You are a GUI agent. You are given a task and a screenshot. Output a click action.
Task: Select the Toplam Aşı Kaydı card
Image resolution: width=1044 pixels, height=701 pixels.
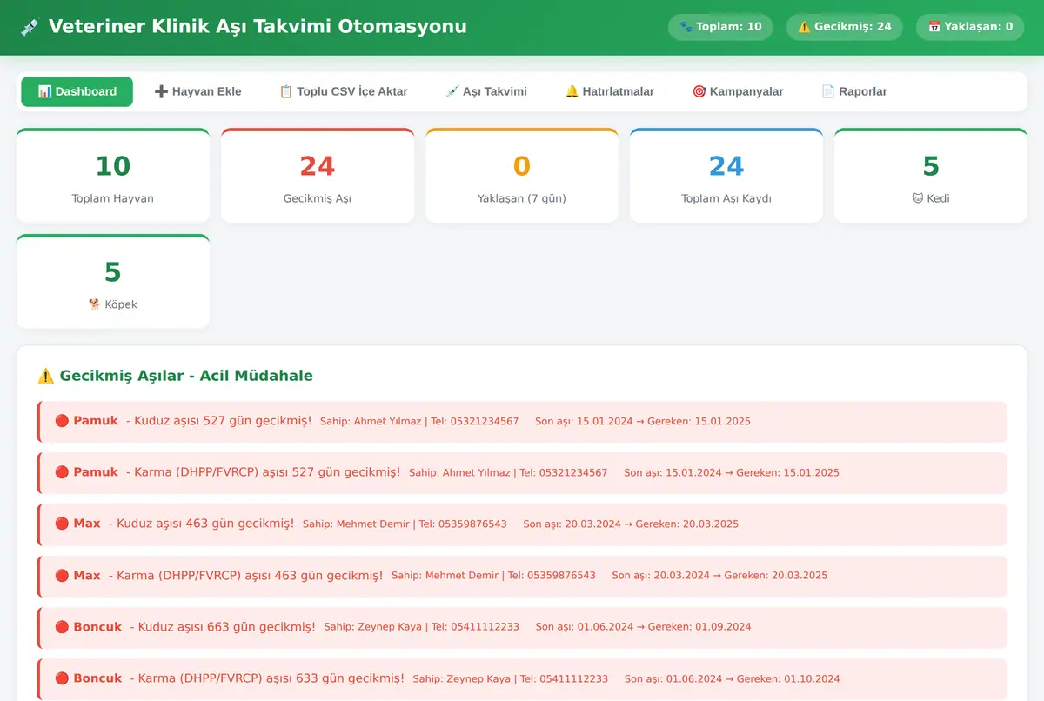click(726, 176)
